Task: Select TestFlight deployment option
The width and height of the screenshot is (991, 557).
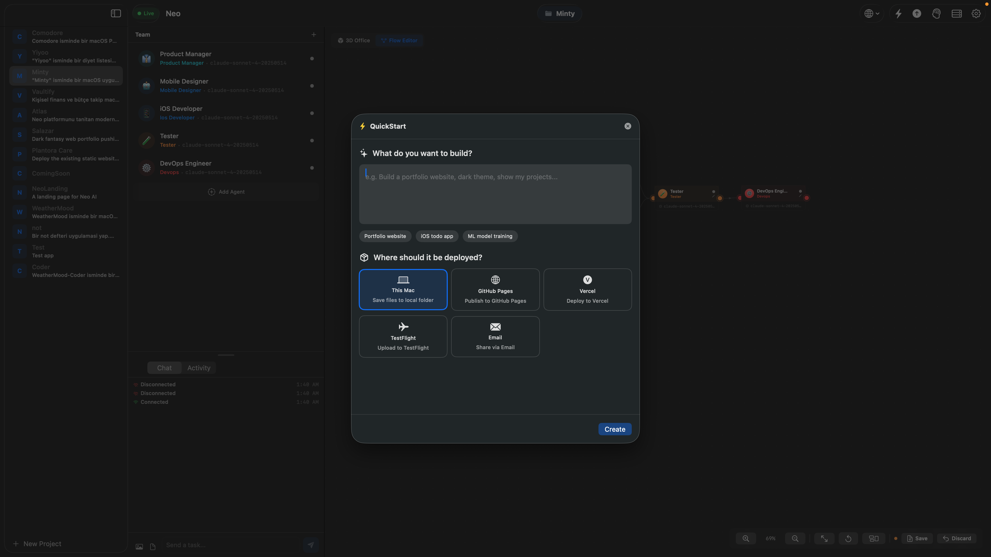Action: click(403, 337)
